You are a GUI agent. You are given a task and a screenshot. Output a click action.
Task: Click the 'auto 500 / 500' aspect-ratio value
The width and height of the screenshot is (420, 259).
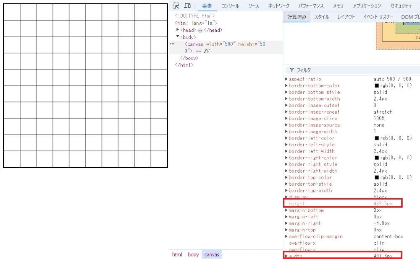pos(392,79)
